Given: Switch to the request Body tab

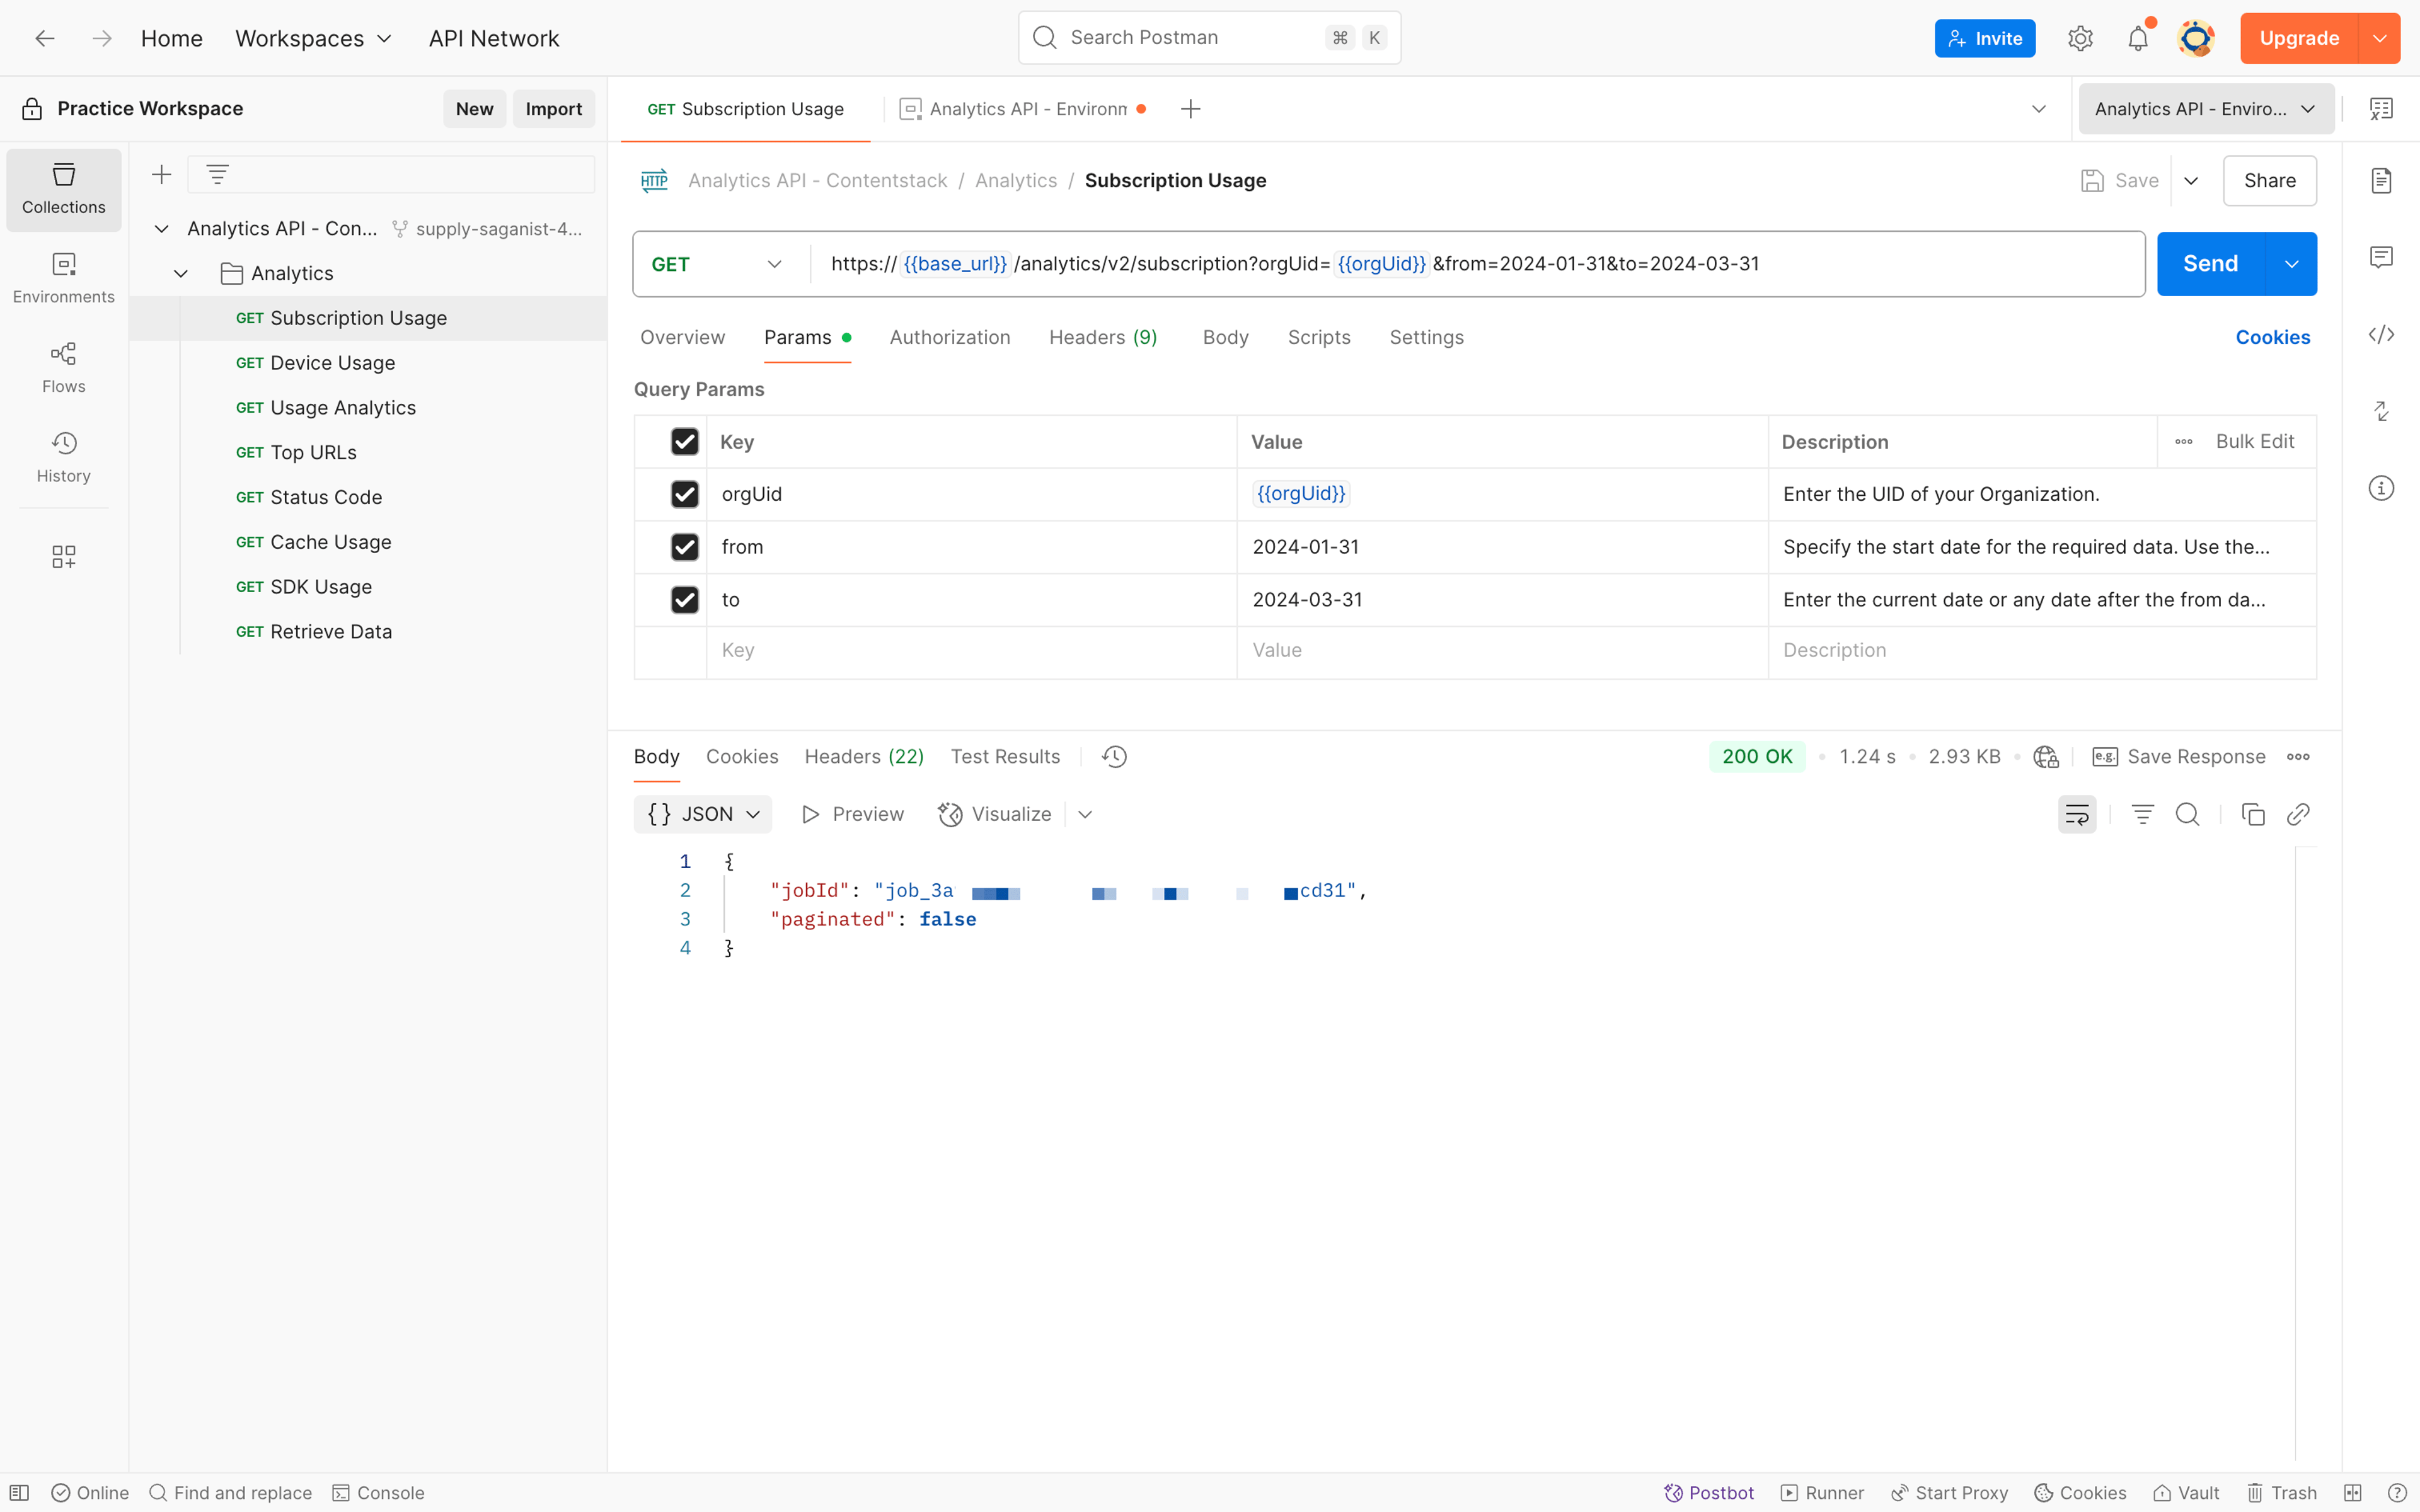Looking at the screenshot, I should (x=1225, y=338).
